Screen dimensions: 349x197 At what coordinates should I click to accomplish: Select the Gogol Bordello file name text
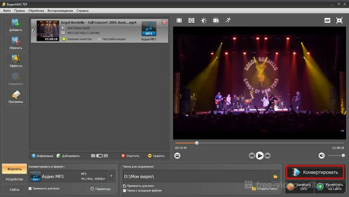click(x=98, y=22)
